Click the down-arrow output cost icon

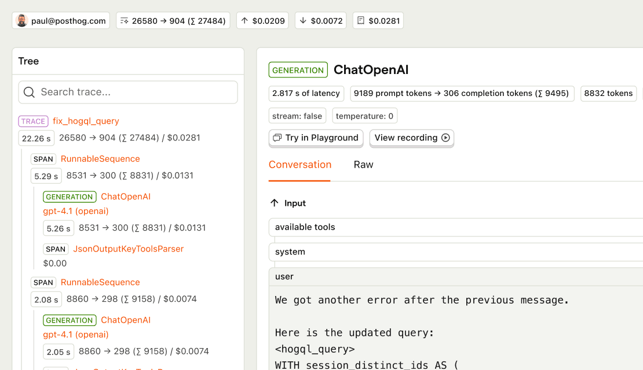point(303,20)
